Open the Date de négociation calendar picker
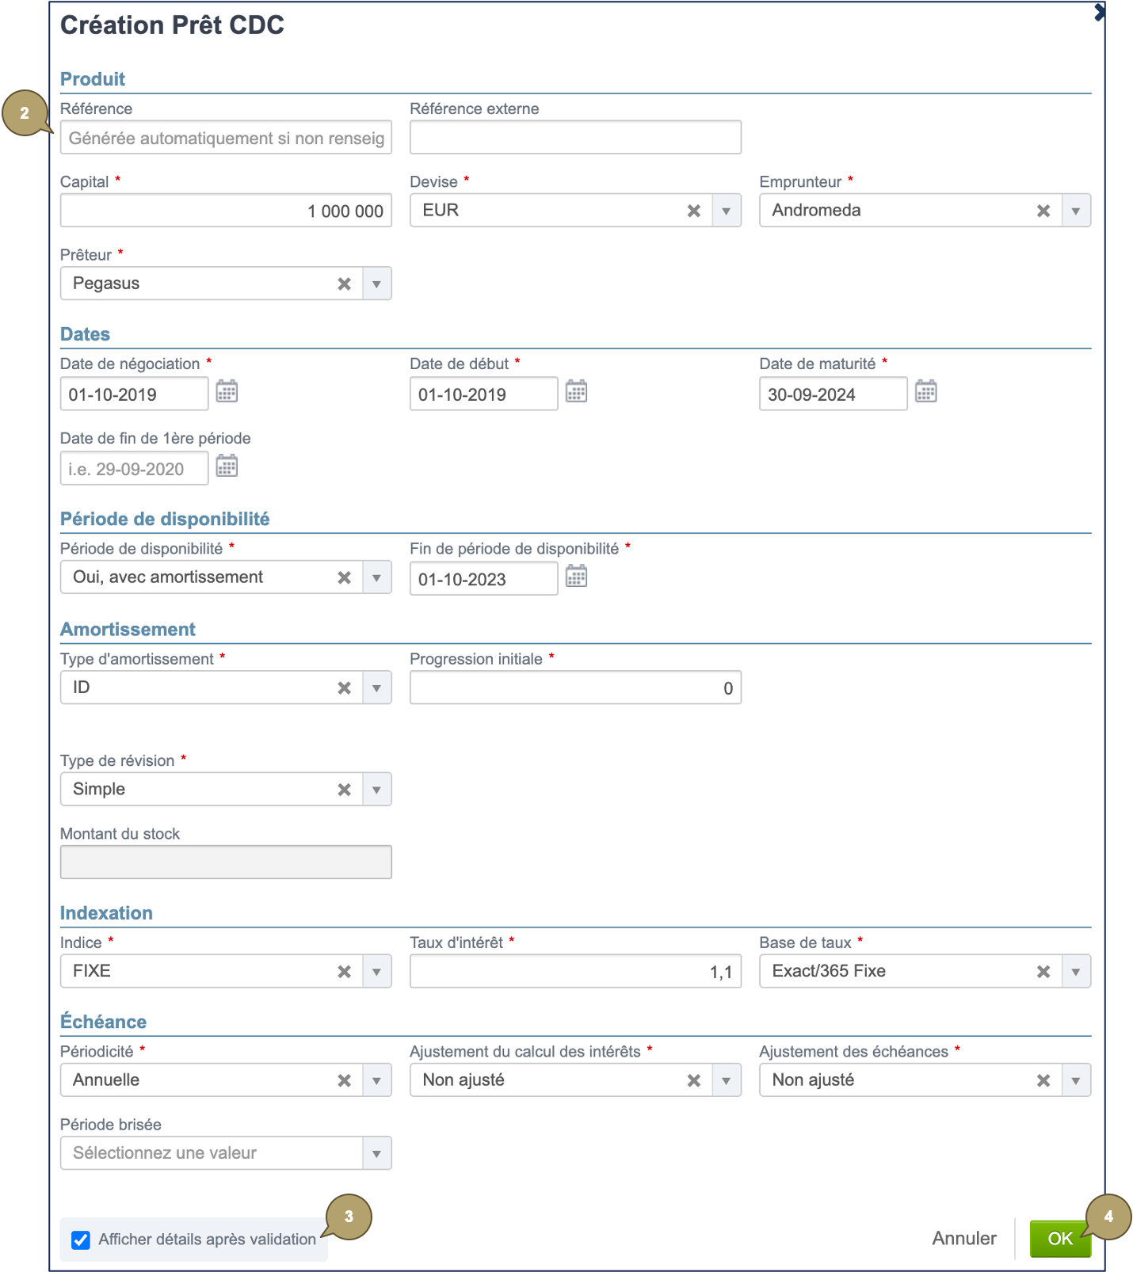 227,391
